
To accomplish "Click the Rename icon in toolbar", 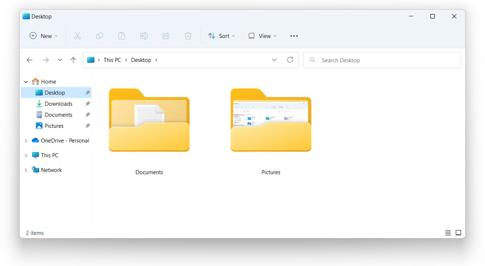I will [144, 36].
